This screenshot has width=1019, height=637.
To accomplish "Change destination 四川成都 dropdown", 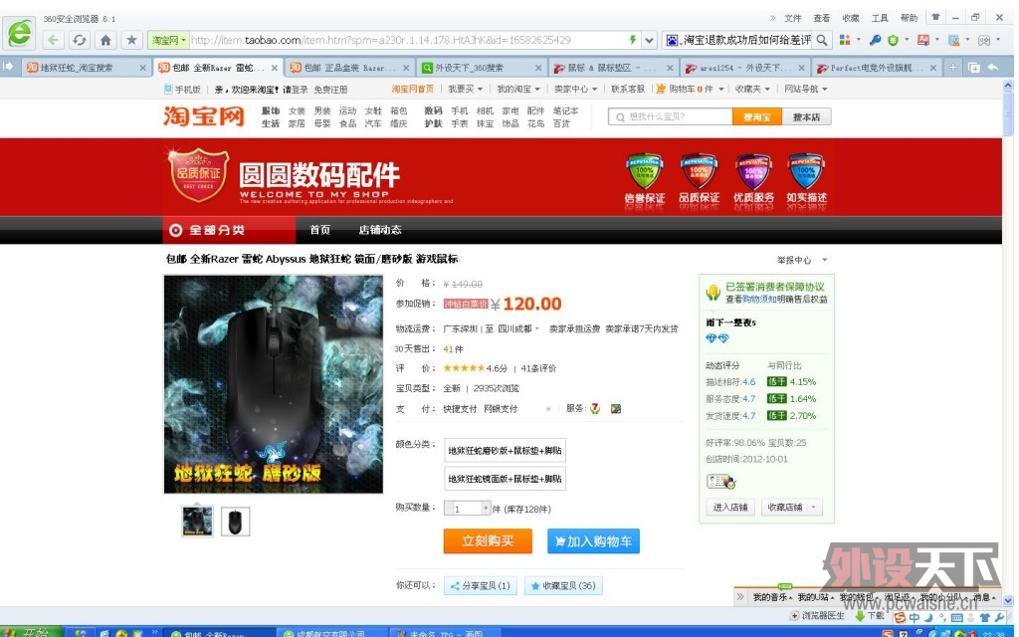I will point(518,329).
